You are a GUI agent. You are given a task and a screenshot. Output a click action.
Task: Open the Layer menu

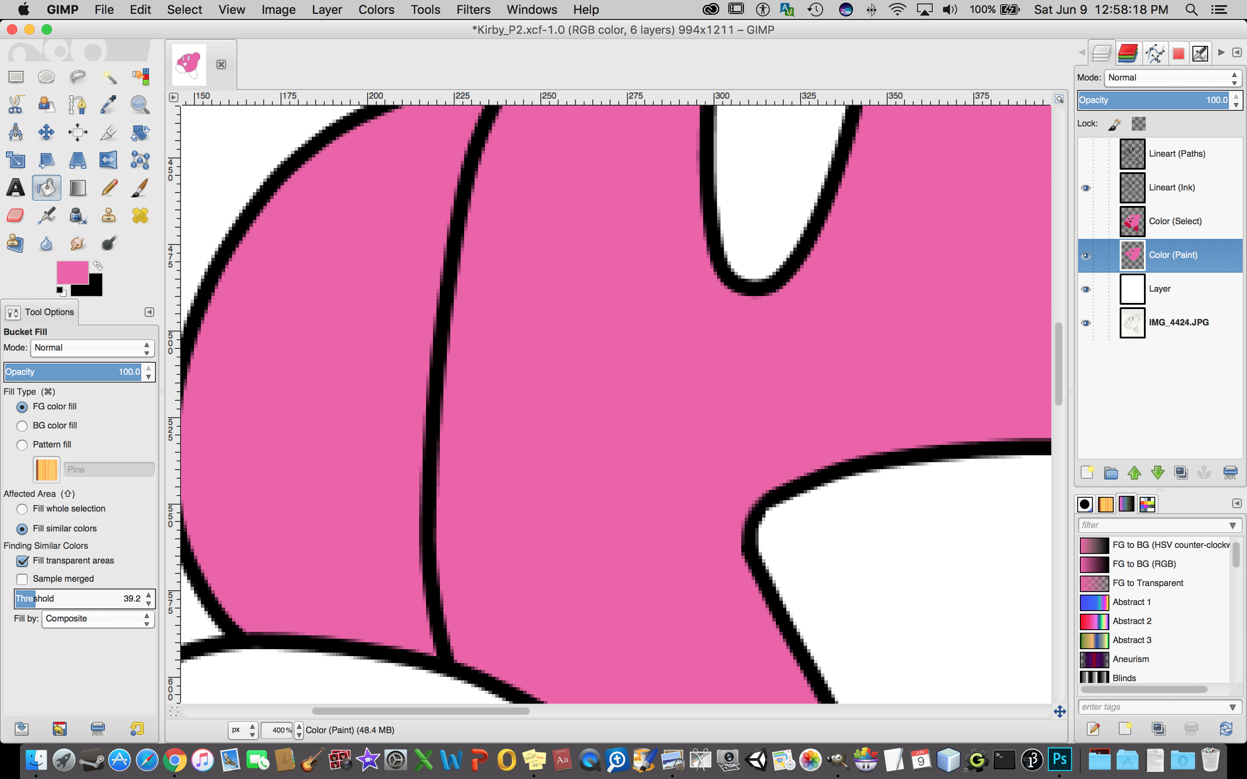coord(327,10)
